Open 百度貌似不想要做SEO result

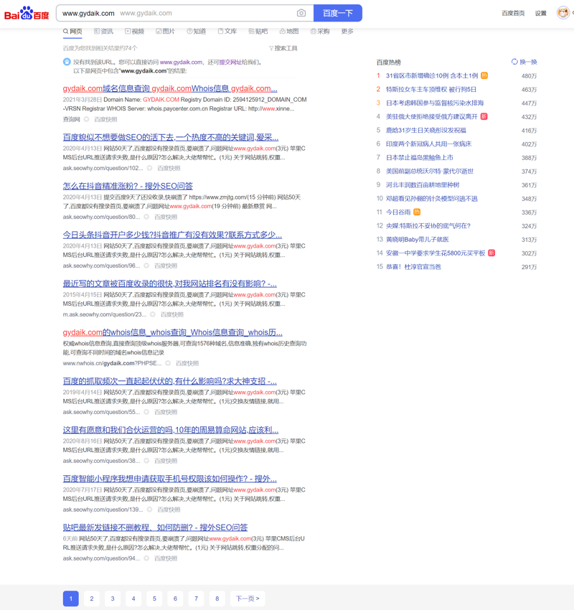[171, 137]
